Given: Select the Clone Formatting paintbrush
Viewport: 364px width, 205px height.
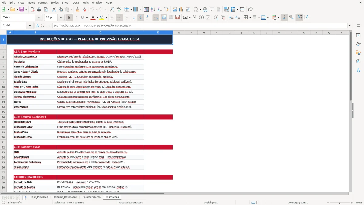Looking at the screenshot, I should click(x=78, y=9).
